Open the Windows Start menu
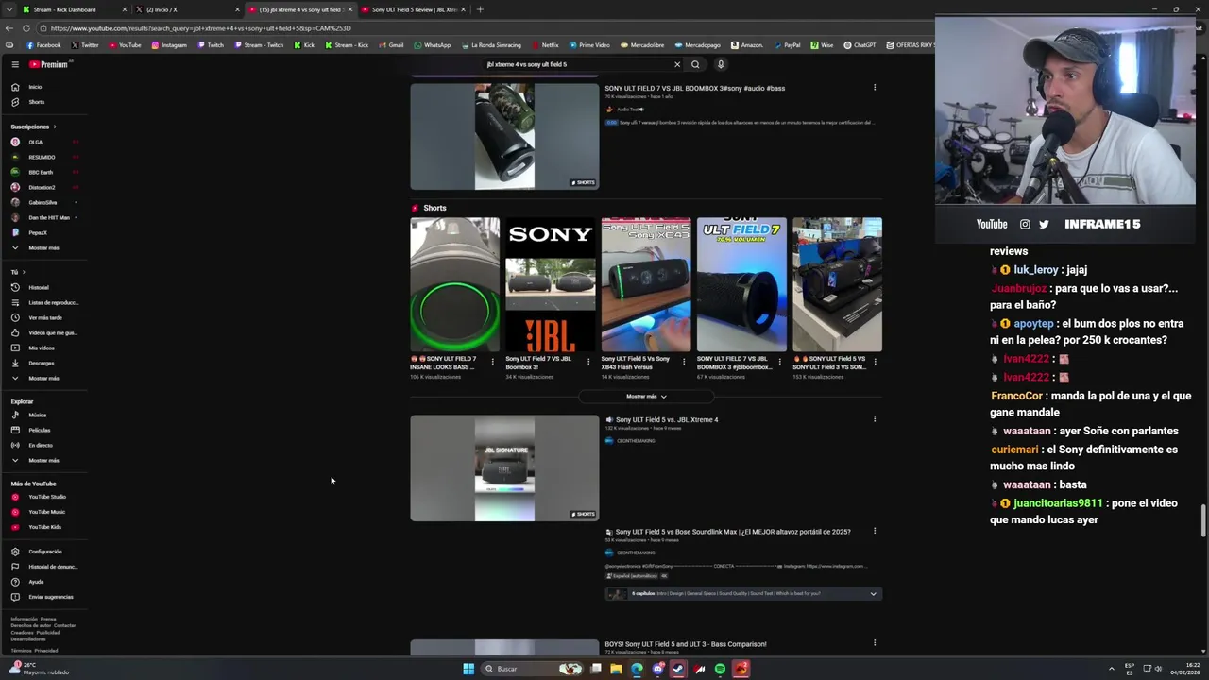Image resolution: width=1209 pixels, height=680 pixels. coord(468,669)
